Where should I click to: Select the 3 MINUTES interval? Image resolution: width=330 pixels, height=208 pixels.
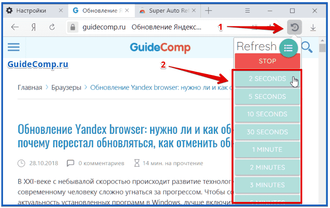[x=267, y=185]
